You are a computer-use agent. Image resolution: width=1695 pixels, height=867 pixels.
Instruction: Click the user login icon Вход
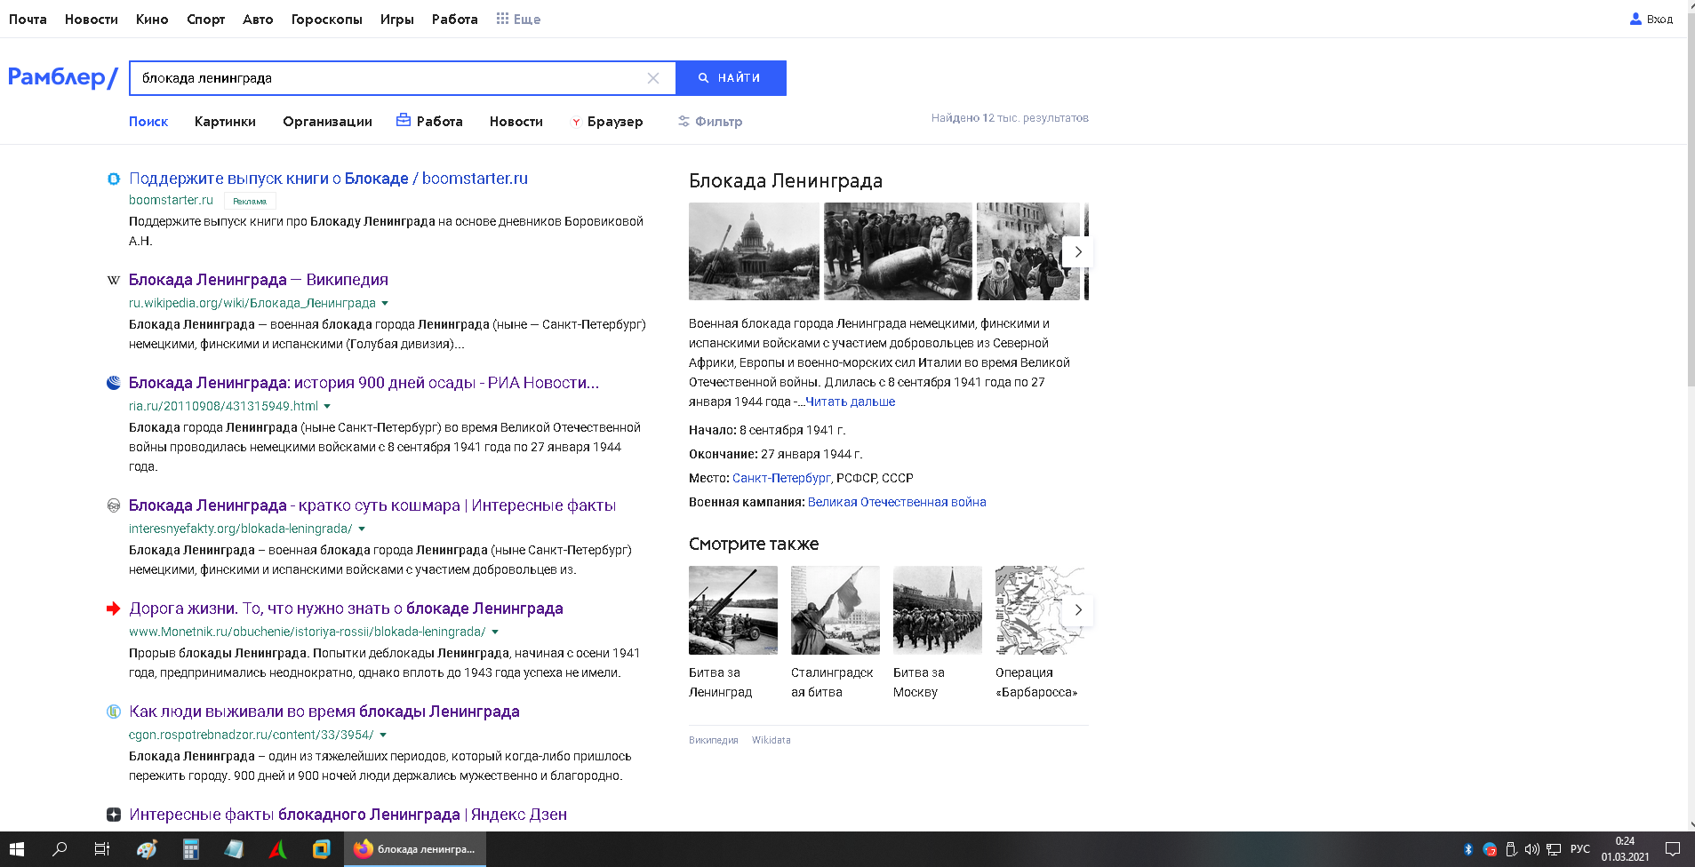pos(1635,19)
